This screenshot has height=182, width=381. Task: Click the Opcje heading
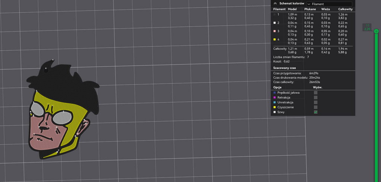pyautogui.click(x=277, y=87)
